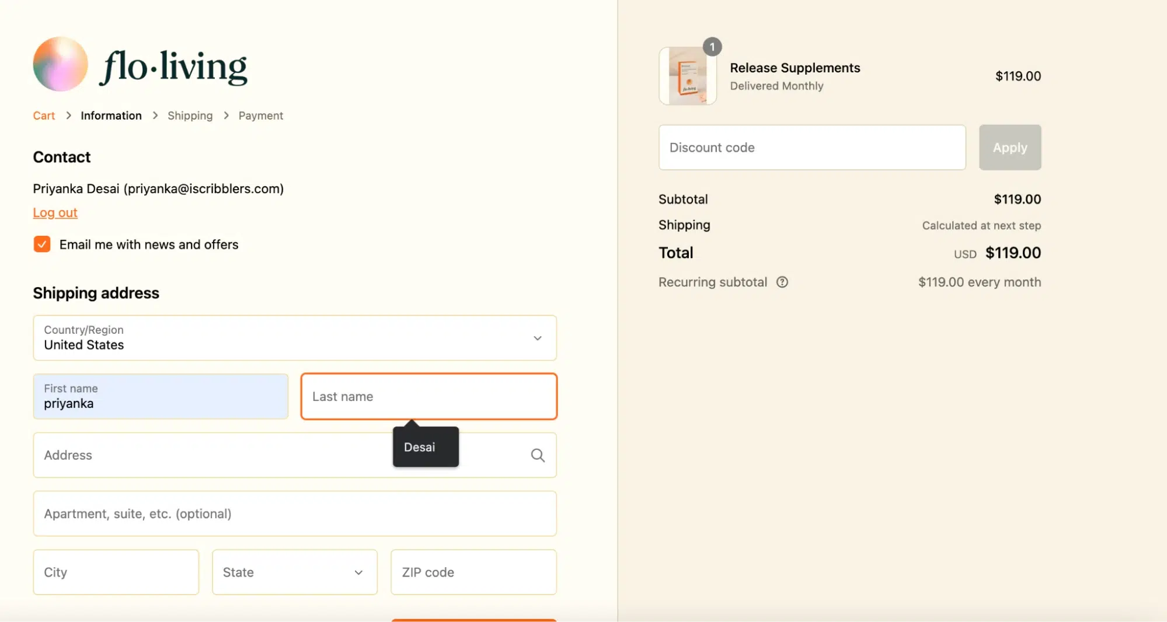Click the Apartment, suite field
Screen dimensions: 1167x622
point(295,514)
